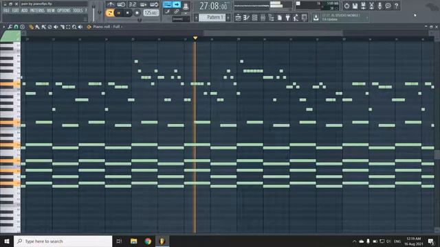Click the download arrow icon beside news panel
Image resolution: width=440 pixels, height=247 pixels.
[316, 18]
